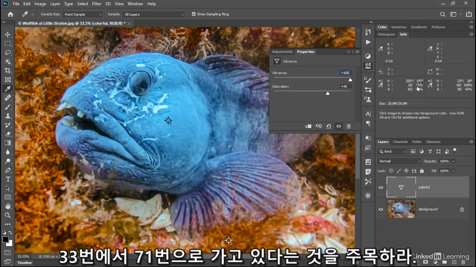
Task: Select the Eraser tool
Action: pos(8,134)
